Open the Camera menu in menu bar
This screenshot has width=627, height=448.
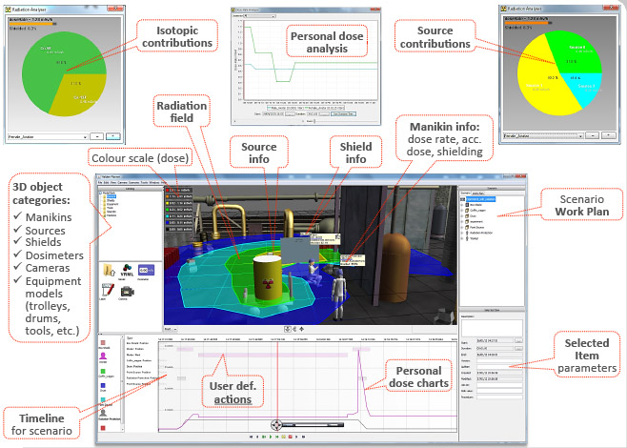[x=124, y=181]
